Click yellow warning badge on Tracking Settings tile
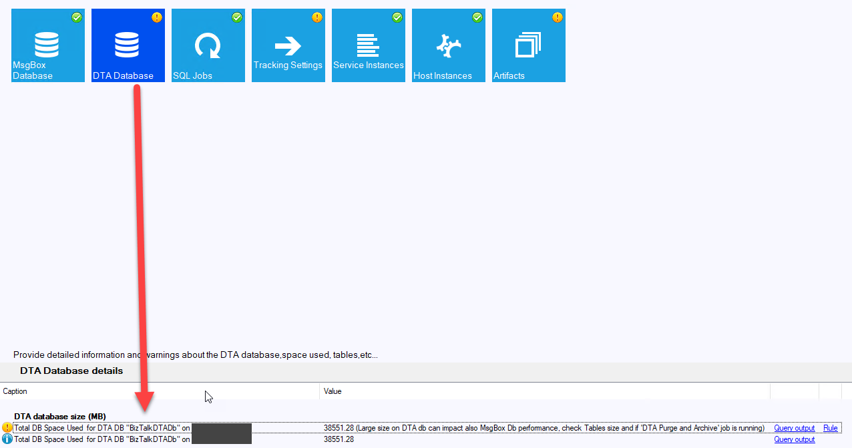The image size is (852, 448). [317, 17]
